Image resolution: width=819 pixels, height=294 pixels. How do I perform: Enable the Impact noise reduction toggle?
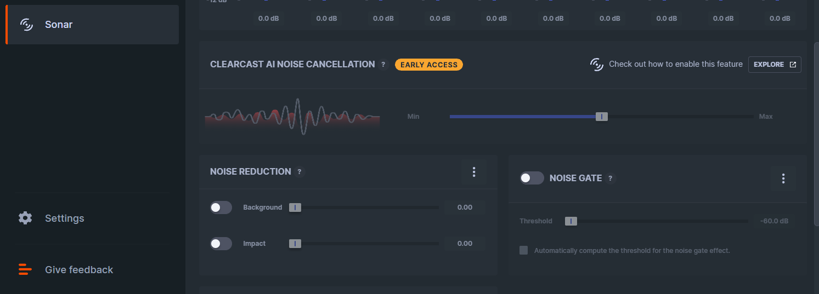pyautogui.click(x=221, y=244)
